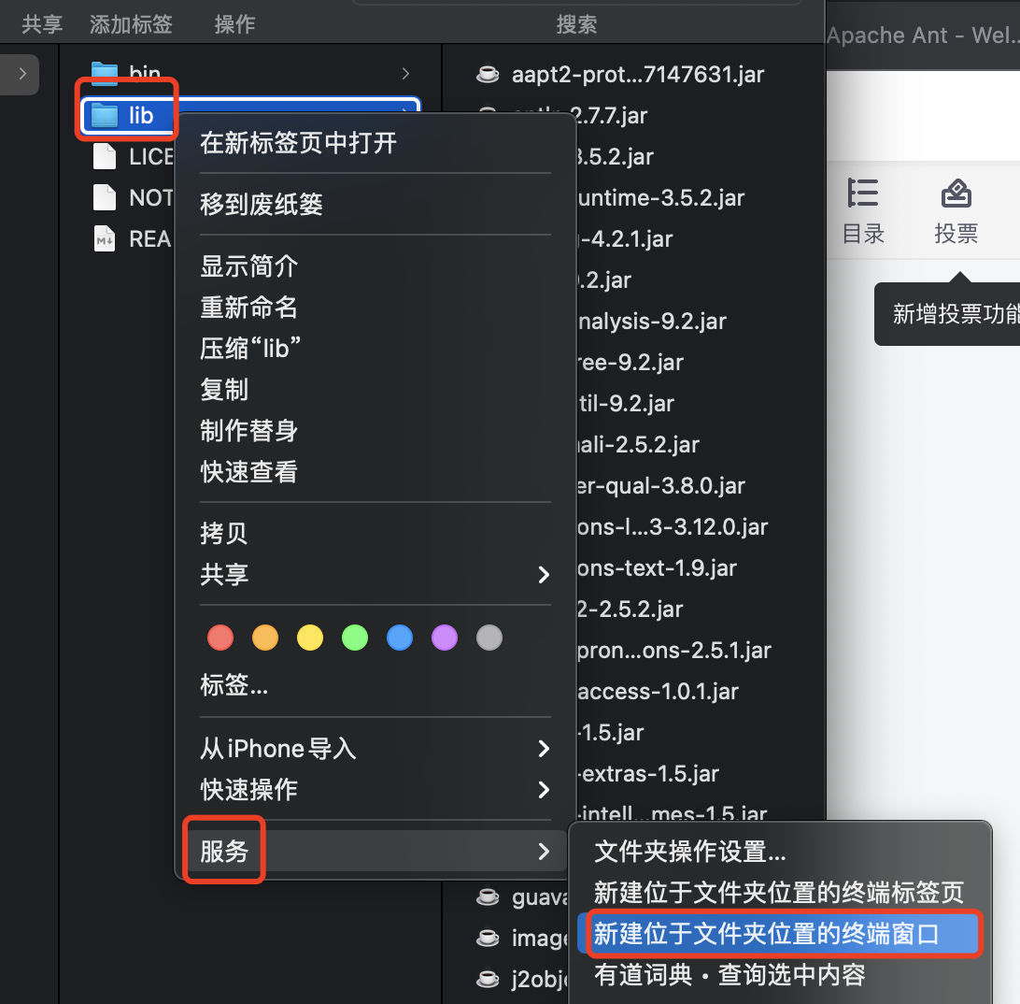The height and width of the screenshot is (1004, 1020).
Task: Expand the 快速操作 submenu
Action: coord(544,790)
